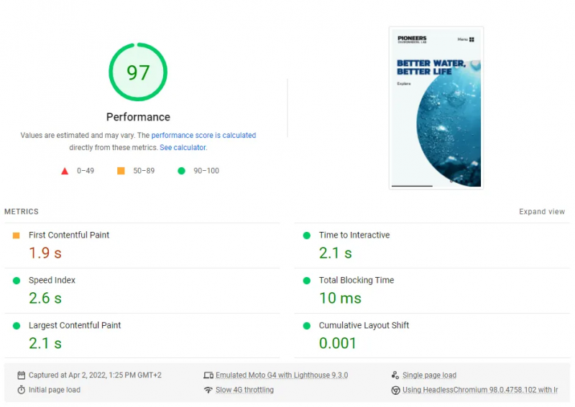
Task: Select the Slow 4G throttling label
Action: pyautogui.click(x=244, y=390)
